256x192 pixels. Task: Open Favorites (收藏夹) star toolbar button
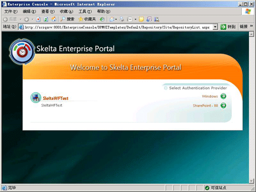coord(87,19)
